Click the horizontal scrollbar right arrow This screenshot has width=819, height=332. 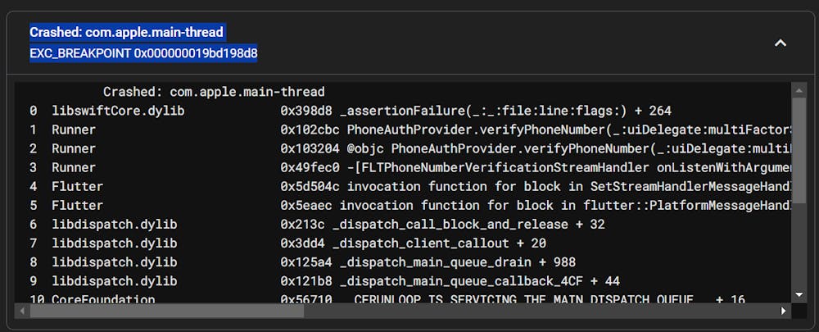point(785,312)
